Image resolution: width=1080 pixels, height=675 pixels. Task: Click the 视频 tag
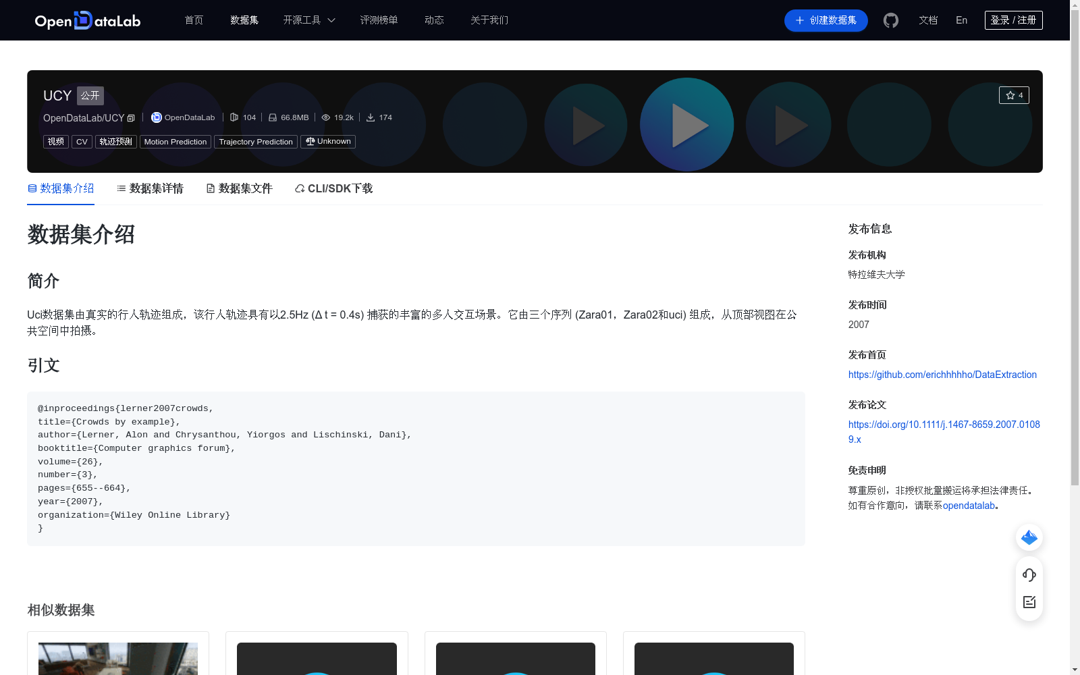(x=56, y=142)
